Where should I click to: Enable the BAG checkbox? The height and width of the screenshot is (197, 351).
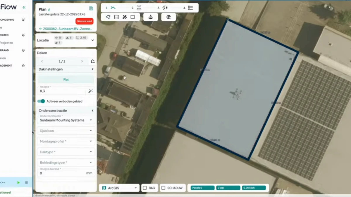(145, 188)
